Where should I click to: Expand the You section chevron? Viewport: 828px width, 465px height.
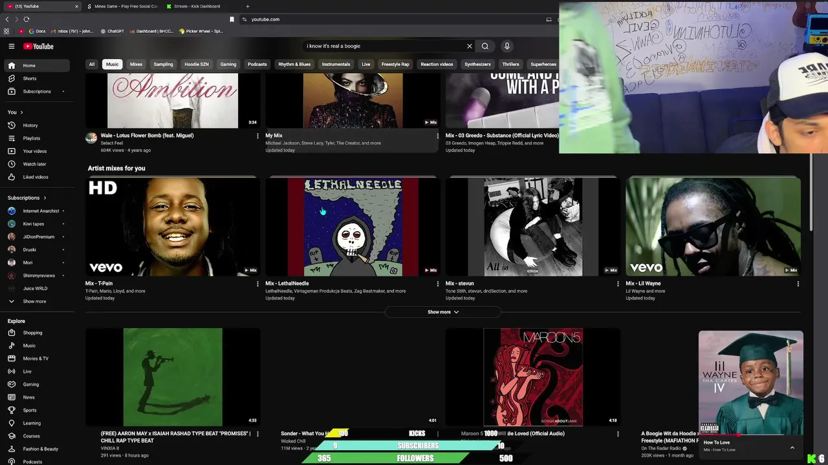coord(21,112)
